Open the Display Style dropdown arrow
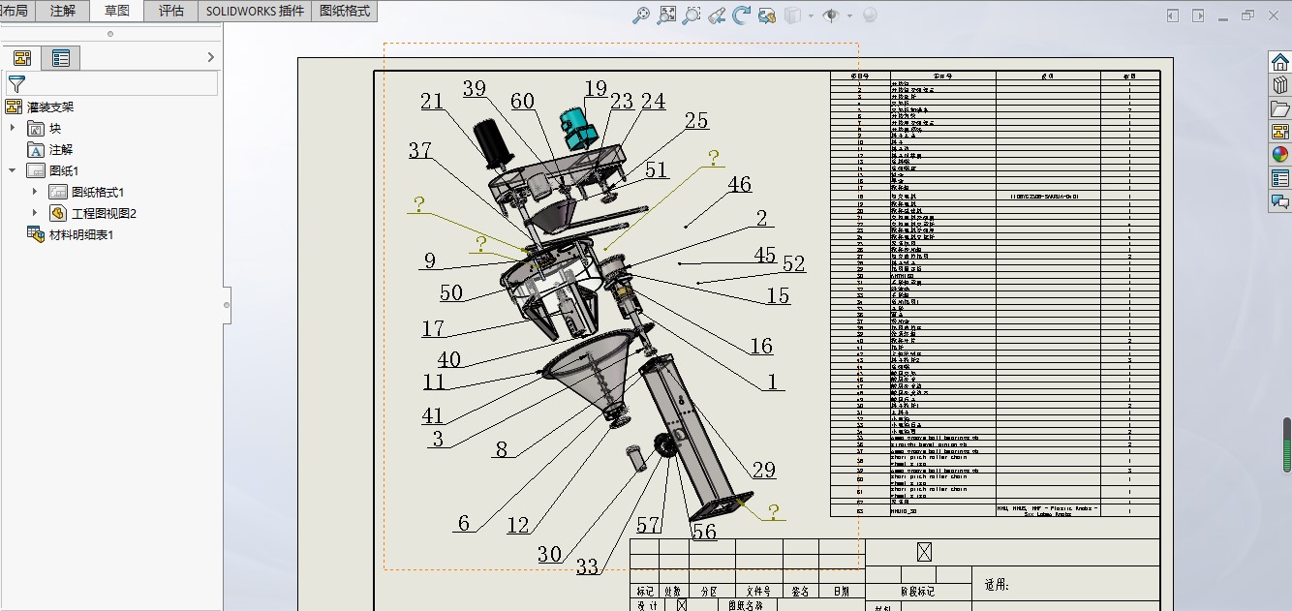This screenshot has width=1292, height=611. (x=810, y=15)
